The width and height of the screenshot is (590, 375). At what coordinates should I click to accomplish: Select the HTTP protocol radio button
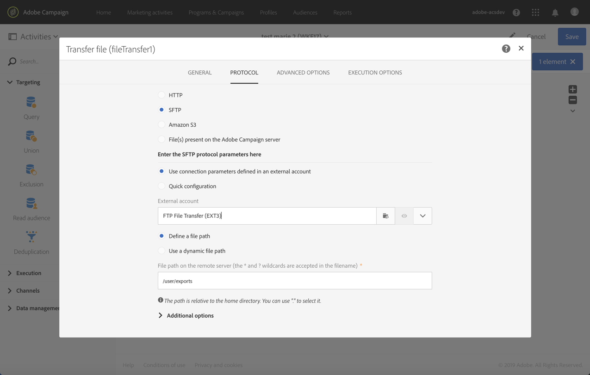(x=161, y=95)
